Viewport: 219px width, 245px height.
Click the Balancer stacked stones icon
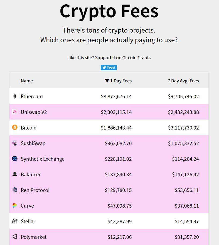click(15, 174)
